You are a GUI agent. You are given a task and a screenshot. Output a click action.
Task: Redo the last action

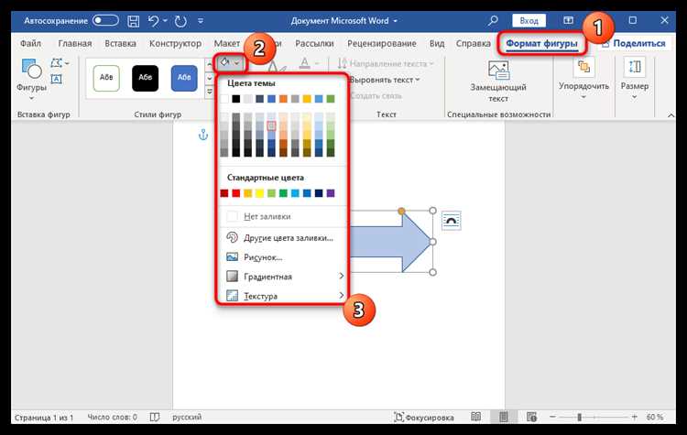[x=180, y=20]
